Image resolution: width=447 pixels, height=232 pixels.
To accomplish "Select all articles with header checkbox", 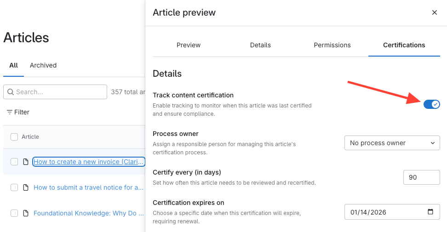I will [x=14, y=136].
